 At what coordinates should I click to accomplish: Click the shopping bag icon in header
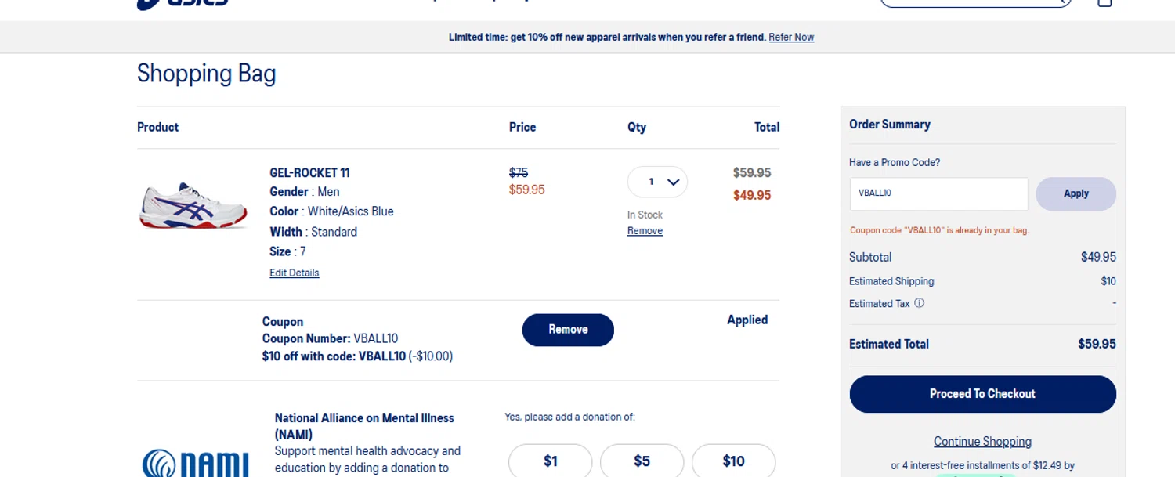tap(1104, 2)
